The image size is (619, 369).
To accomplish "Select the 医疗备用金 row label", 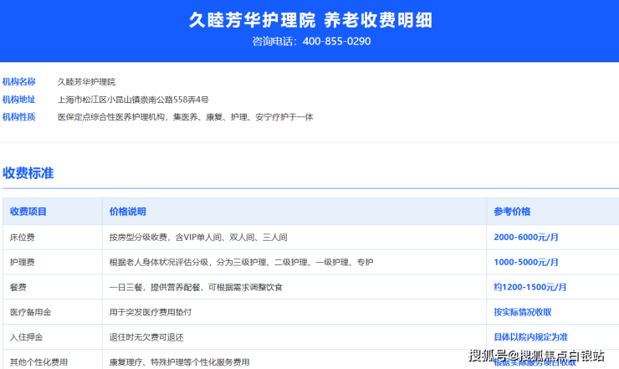I will 30,312.
